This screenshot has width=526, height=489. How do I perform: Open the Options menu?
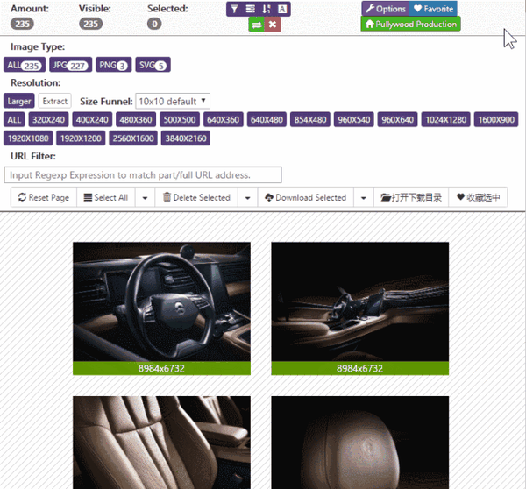[x=386, y=9]
